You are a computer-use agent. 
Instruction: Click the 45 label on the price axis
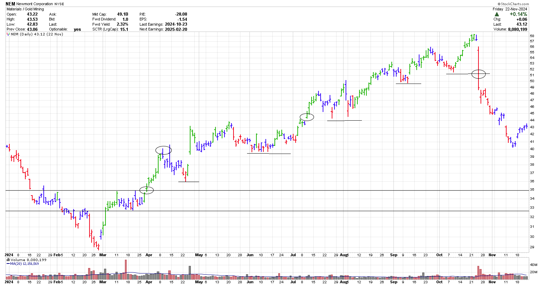(532, 113)
